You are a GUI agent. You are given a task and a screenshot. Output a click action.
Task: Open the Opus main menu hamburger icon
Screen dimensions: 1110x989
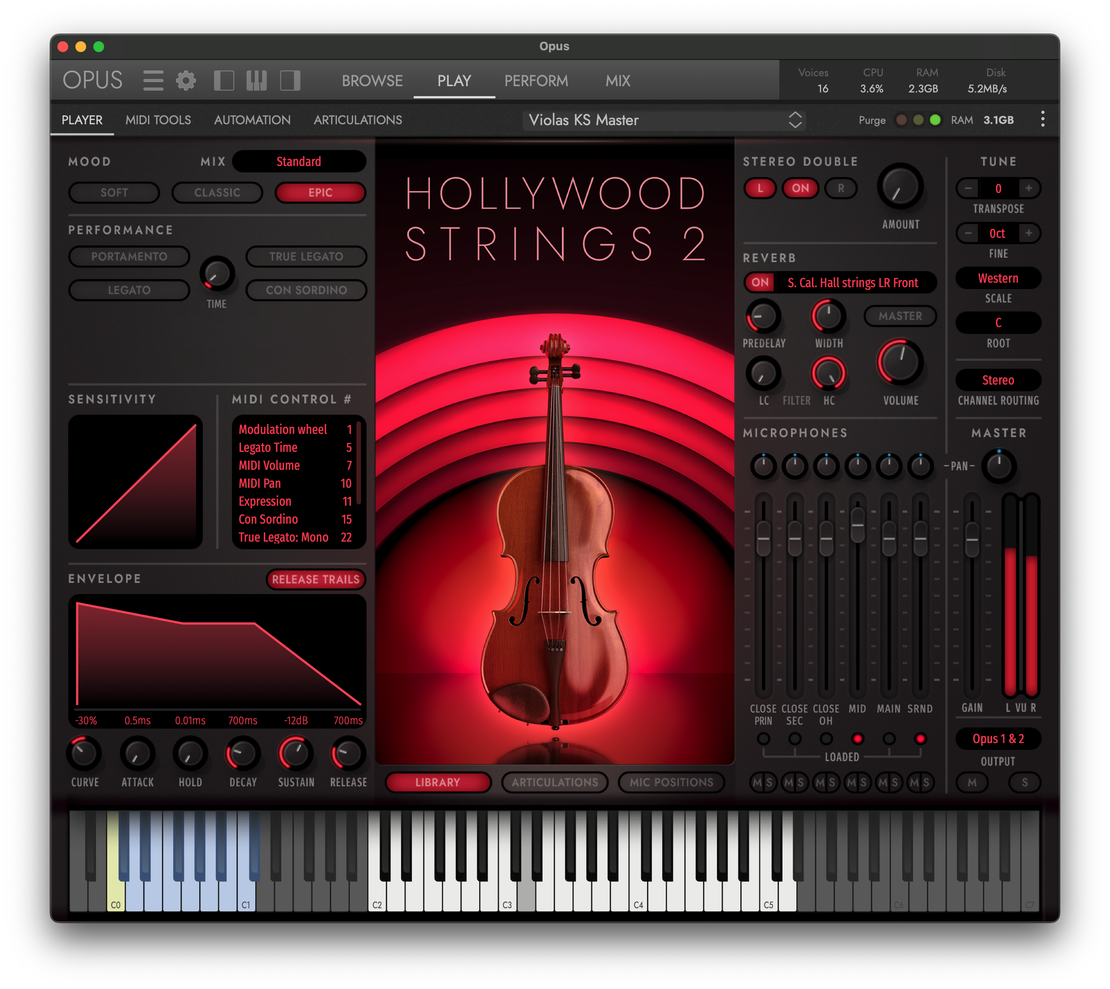(x=153, y=80)
